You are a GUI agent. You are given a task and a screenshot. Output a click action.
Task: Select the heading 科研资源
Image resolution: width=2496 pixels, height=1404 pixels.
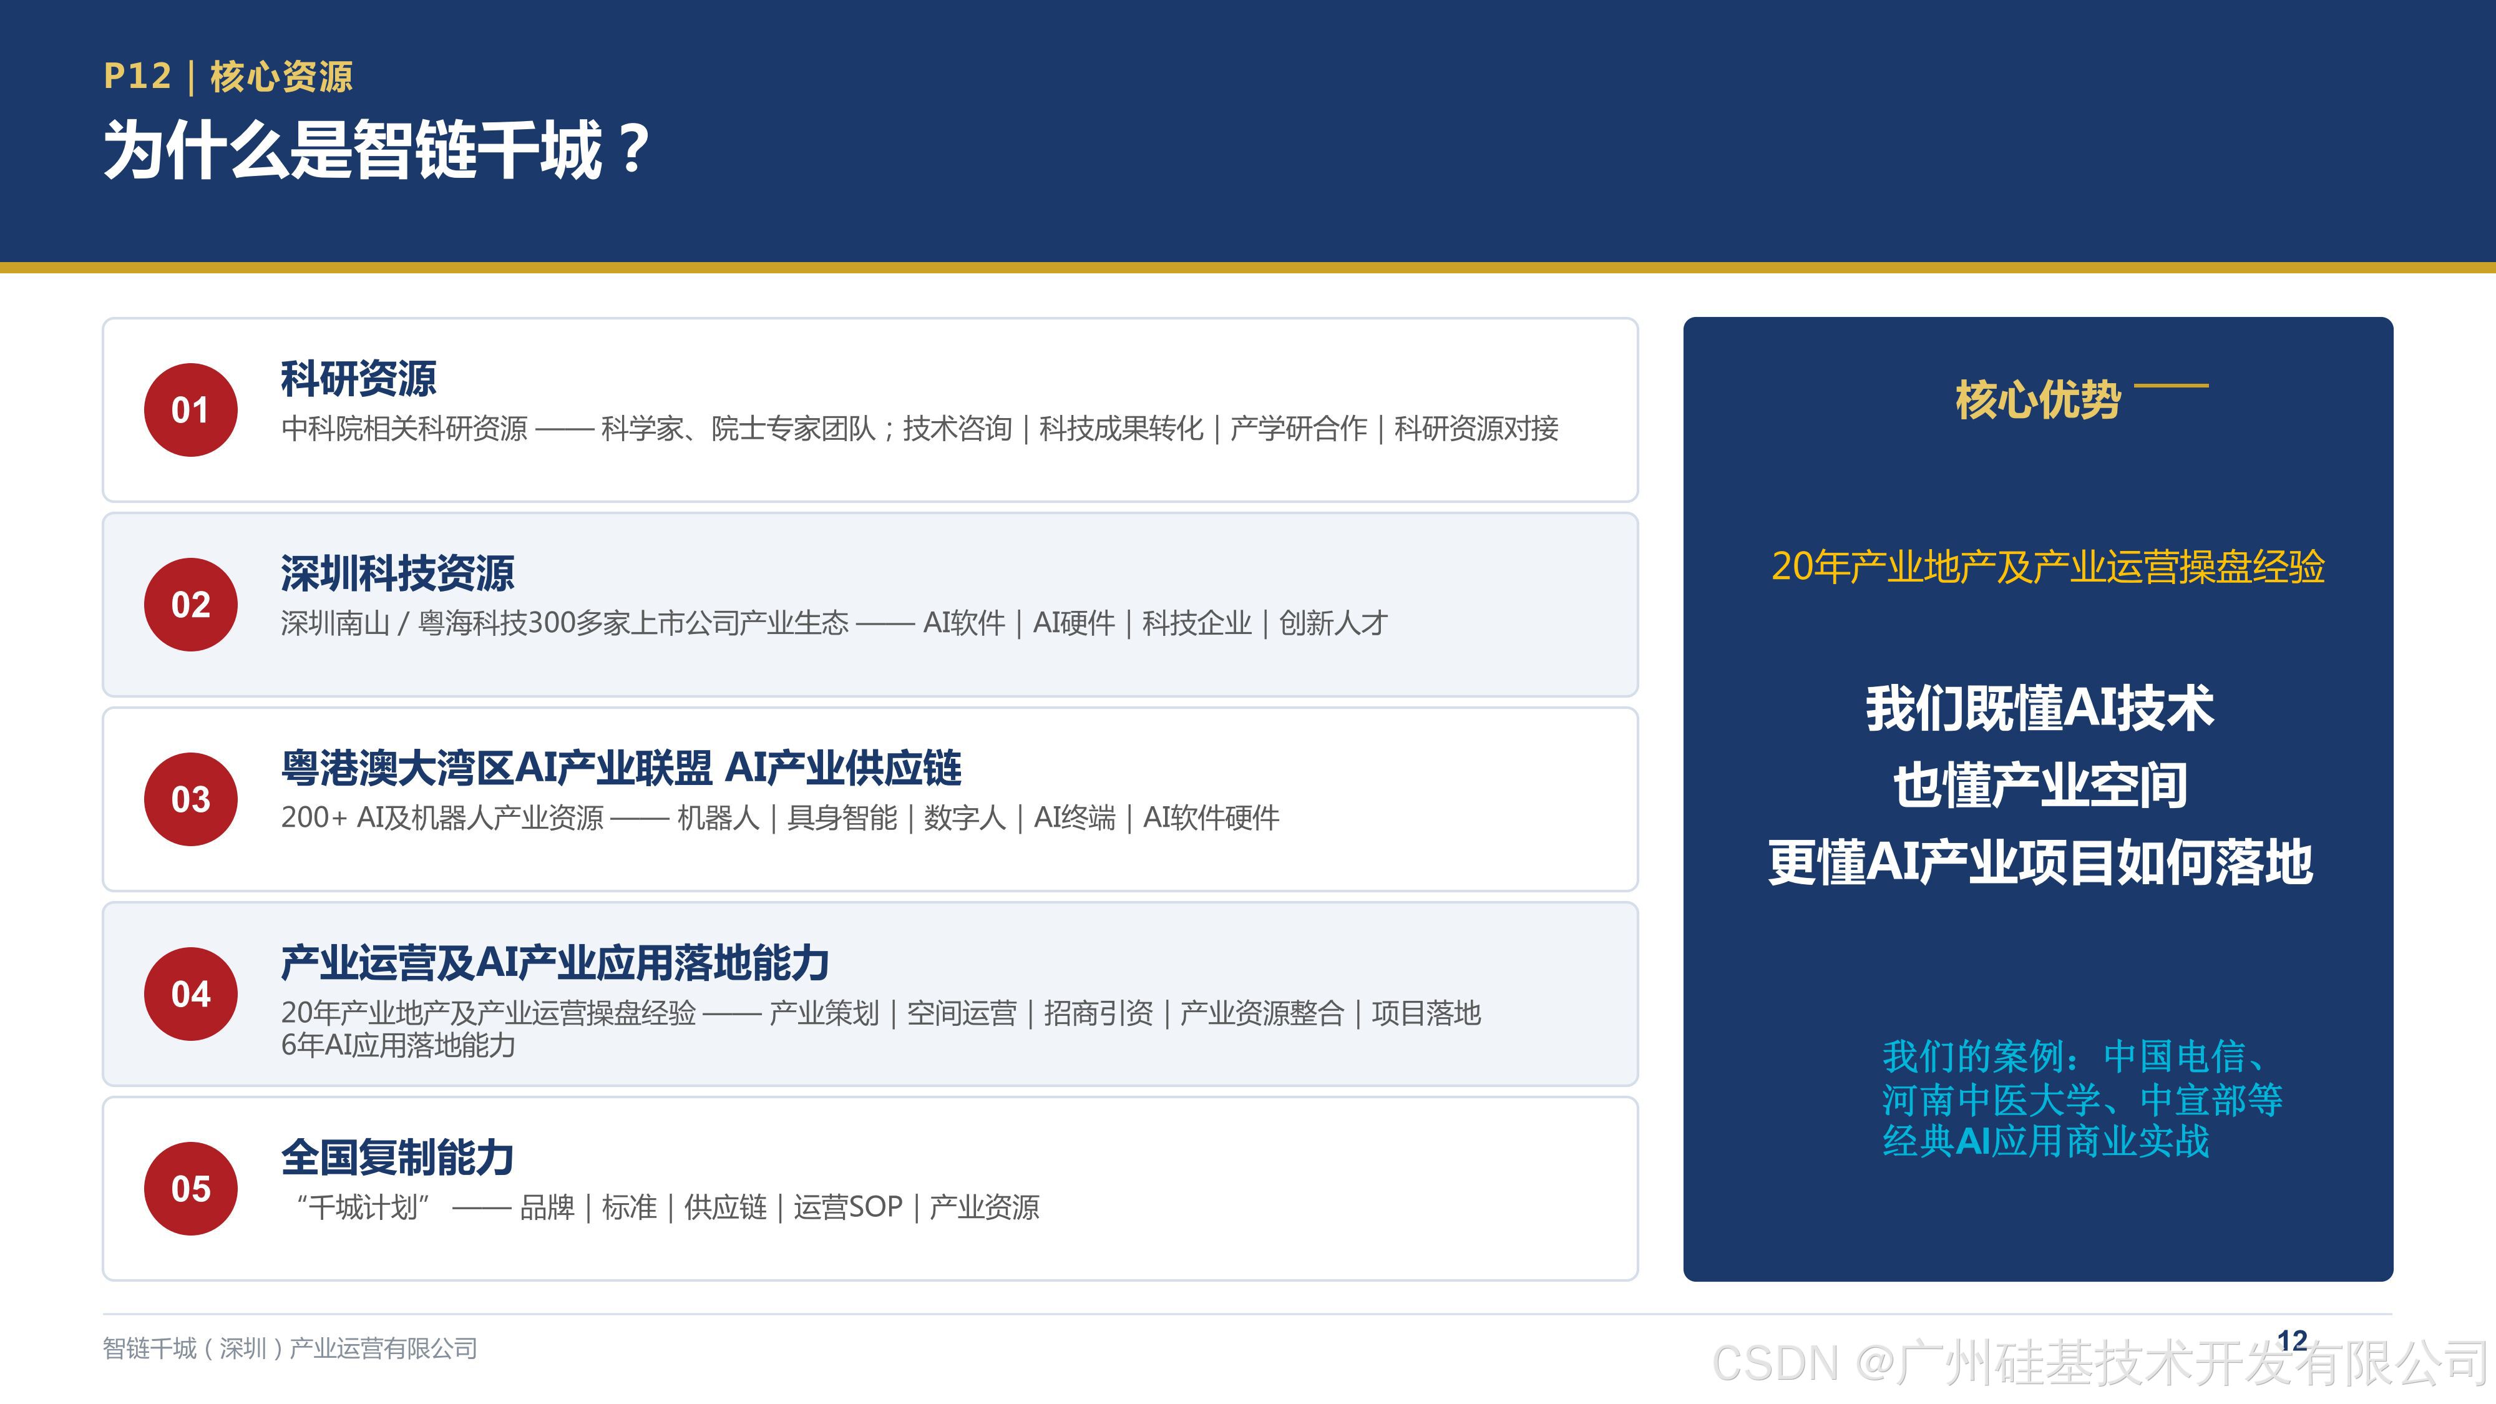click(359, 378)
